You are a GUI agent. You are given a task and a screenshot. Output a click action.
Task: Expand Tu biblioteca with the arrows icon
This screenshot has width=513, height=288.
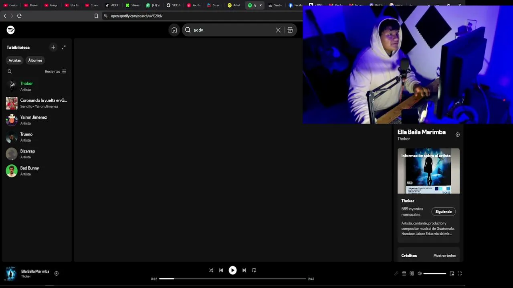point(64,47)
